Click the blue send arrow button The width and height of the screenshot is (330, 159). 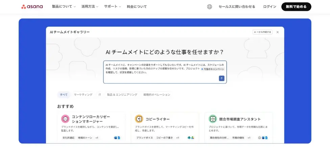[221, 78]
